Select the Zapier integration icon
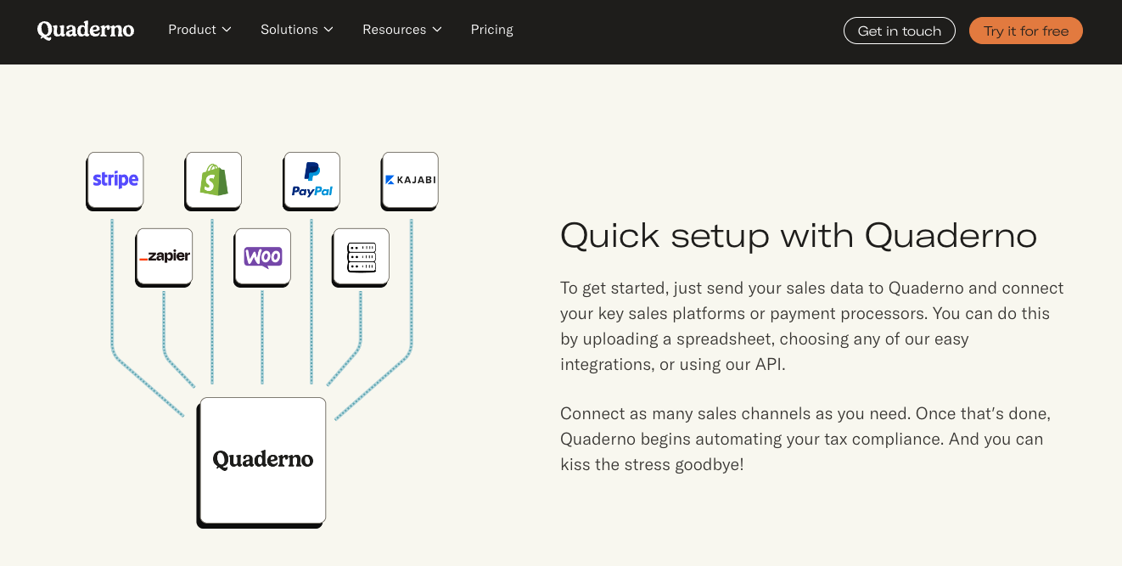The width and height of the screenshot is (1122, 566). 165,256
